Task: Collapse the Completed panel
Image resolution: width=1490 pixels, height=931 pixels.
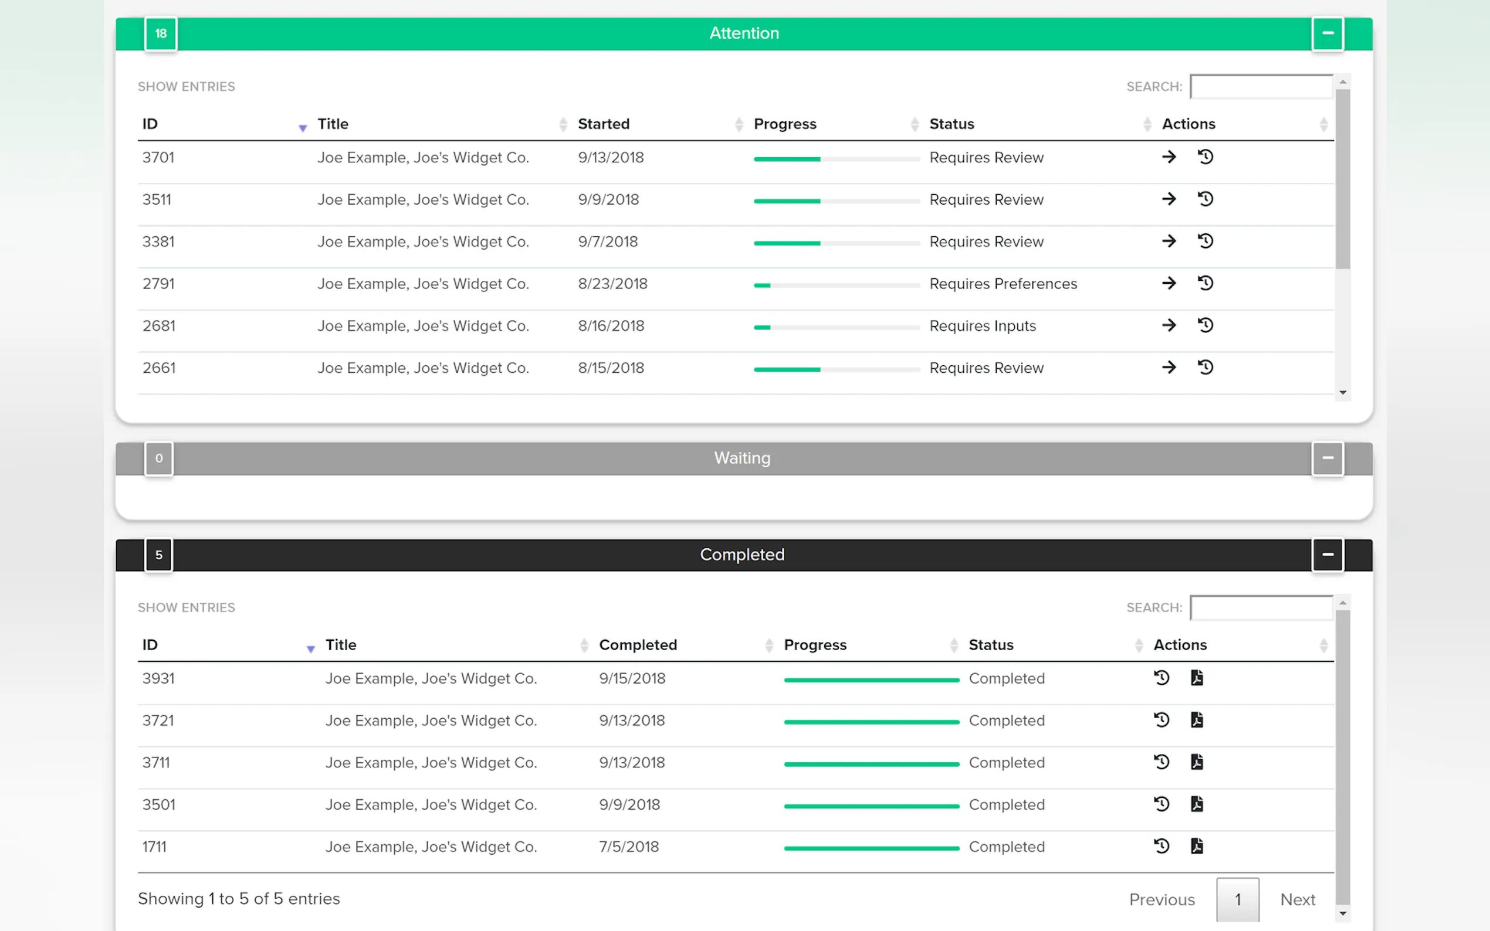Action: tap(1327, 555)
